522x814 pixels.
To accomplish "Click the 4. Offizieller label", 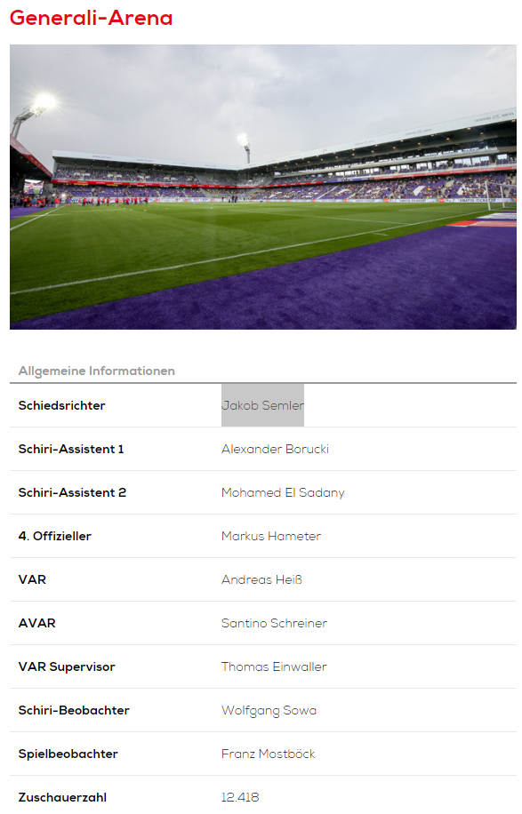I will tap(55, 536).
